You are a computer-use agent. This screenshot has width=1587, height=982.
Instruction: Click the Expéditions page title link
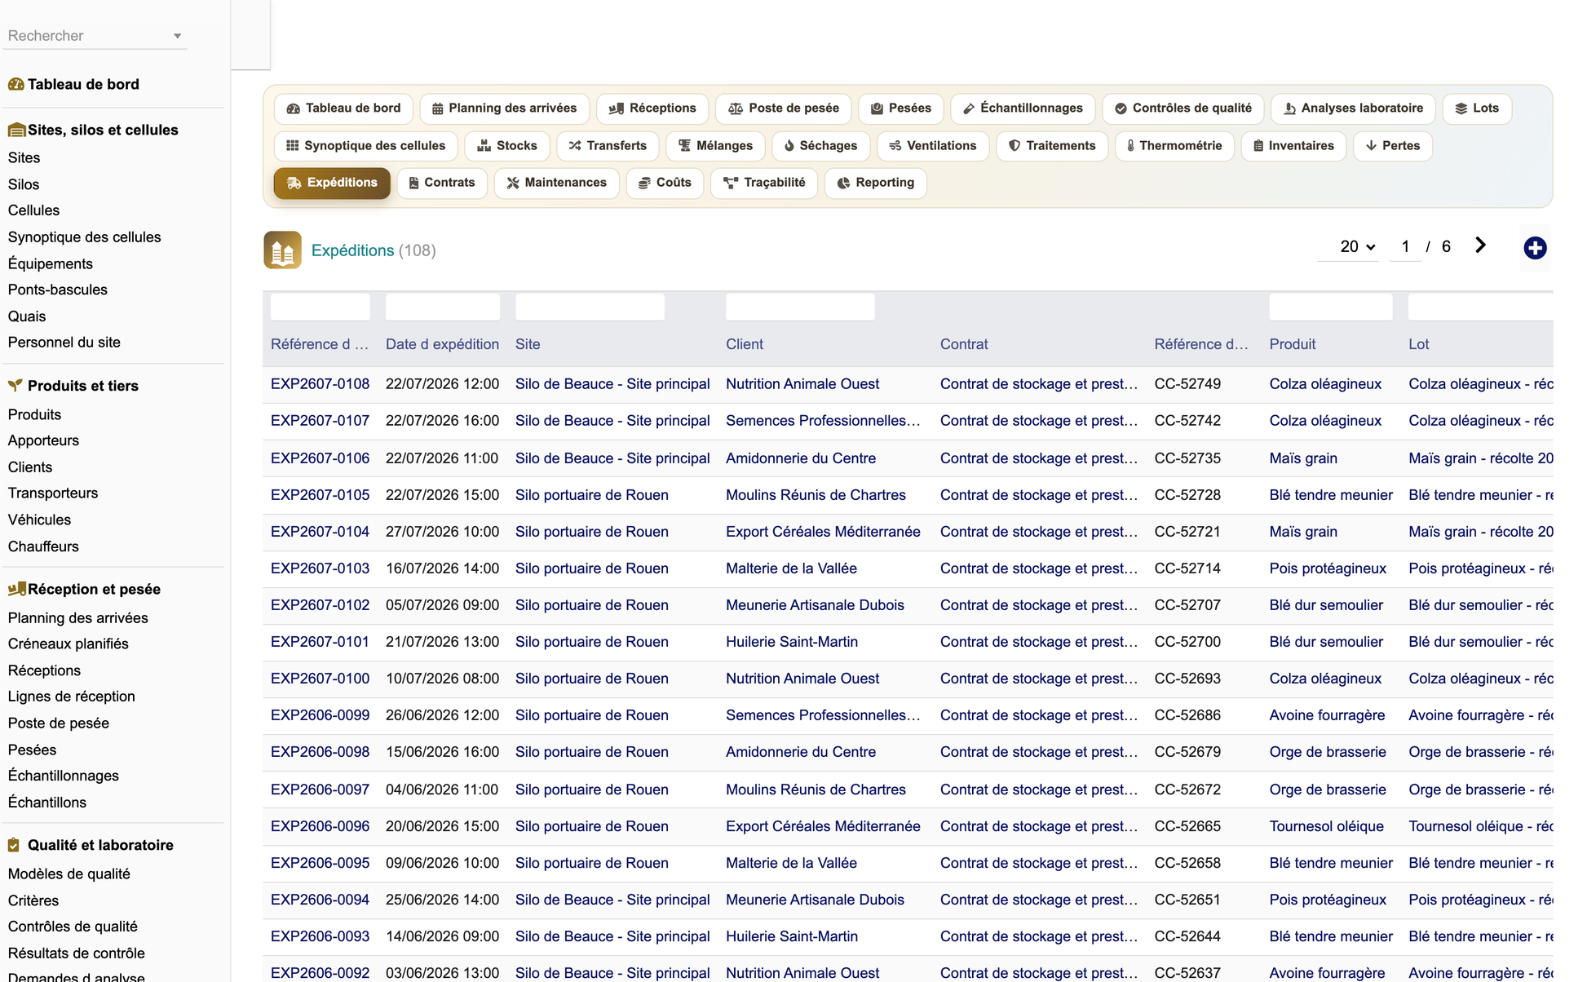tap(352, 250)
